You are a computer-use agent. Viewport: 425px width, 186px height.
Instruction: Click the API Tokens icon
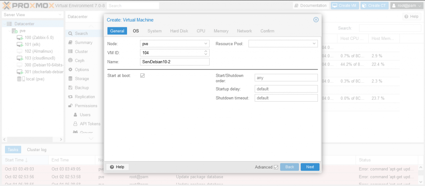pos(75,124)
